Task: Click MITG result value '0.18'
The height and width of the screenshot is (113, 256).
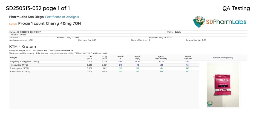Action: [x=120, y=65]
